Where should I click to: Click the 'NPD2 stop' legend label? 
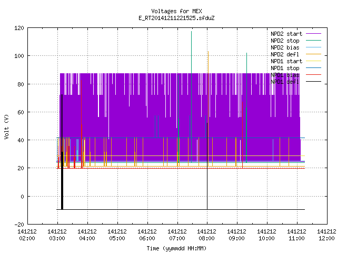(x=285, y=41)
